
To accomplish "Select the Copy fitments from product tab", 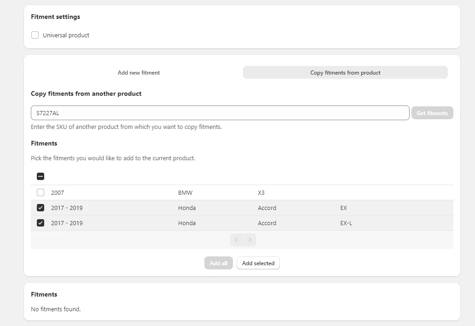I will pos(345,72).
